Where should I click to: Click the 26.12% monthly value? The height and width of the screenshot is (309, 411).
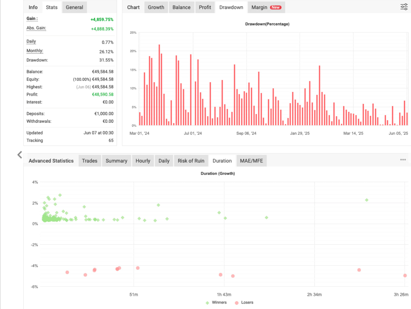(106, 52)
